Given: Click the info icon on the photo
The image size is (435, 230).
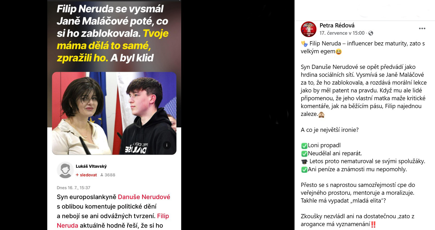Looking at the screenshot, I should [x=167, y=145].
